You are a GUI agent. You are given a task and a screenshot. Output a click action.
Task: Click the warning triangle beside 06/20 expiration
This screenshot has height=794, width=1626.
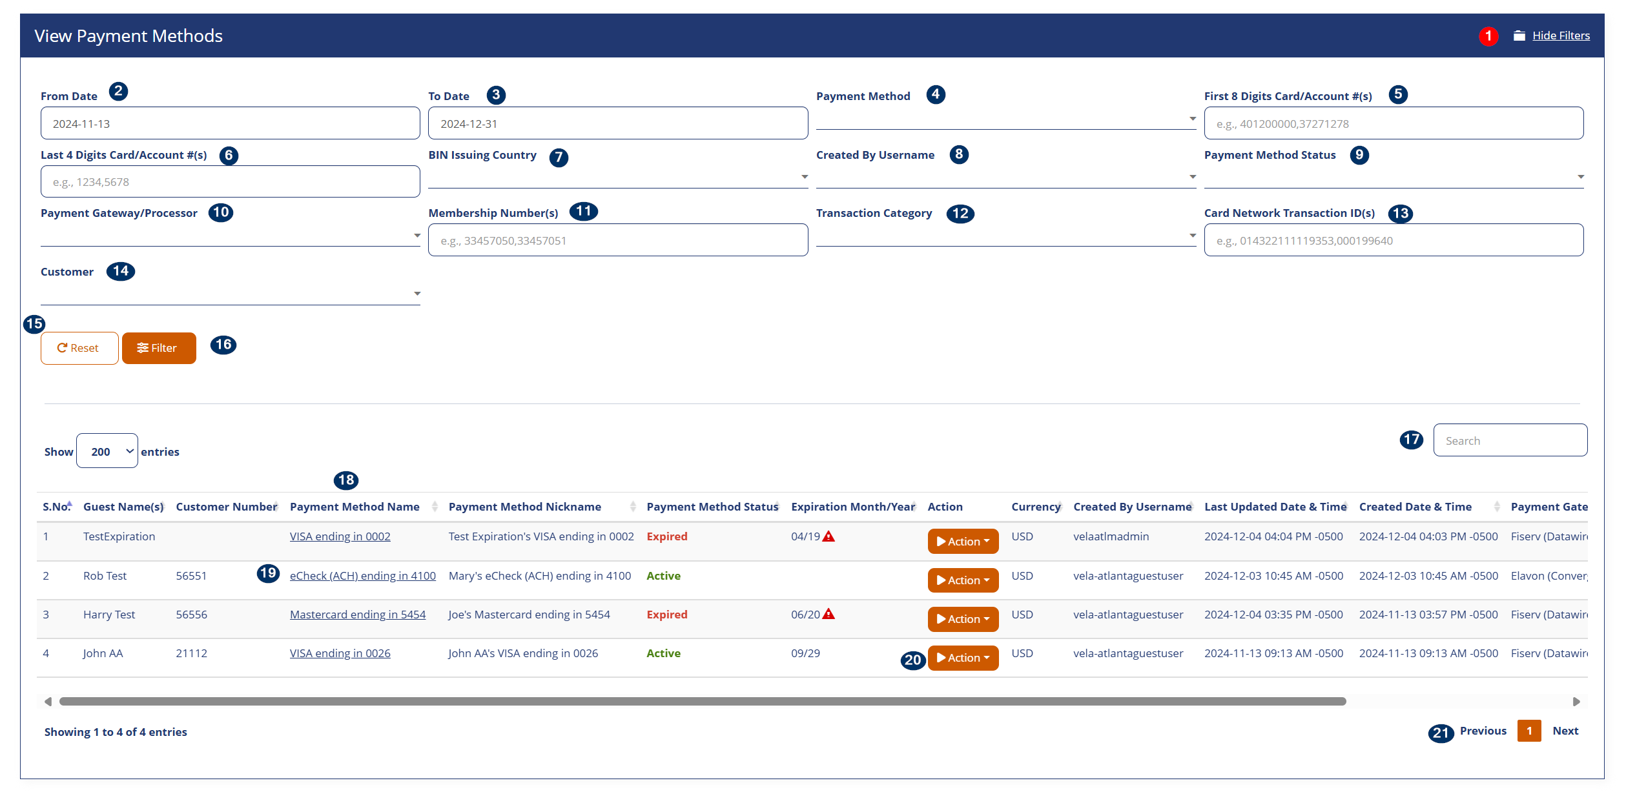click(x=830, y=614)
